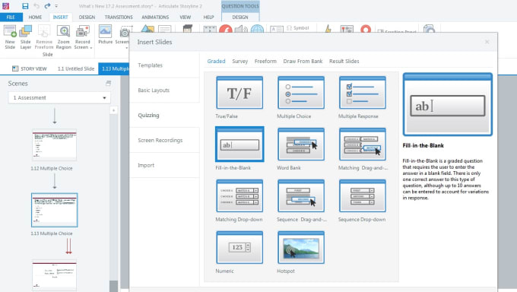Click the Undo arrow icon

point(36,6)
